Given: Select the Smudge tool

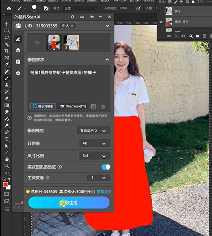Looking at the screenshot, I should click(7, 112).
